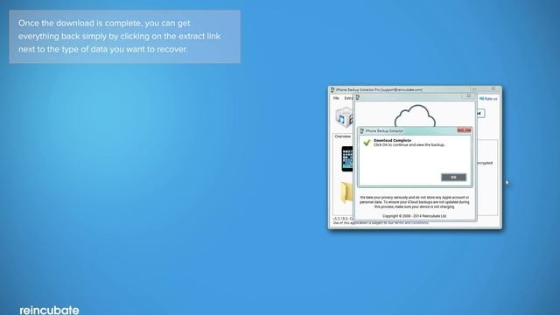Close the Download Complete dialog with red X
This screenshot has width=560, height=315.
coord(464,130)
